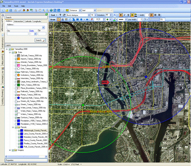Expand the Imagery folder node
This screenshot has width=191, height=166.
10,150
